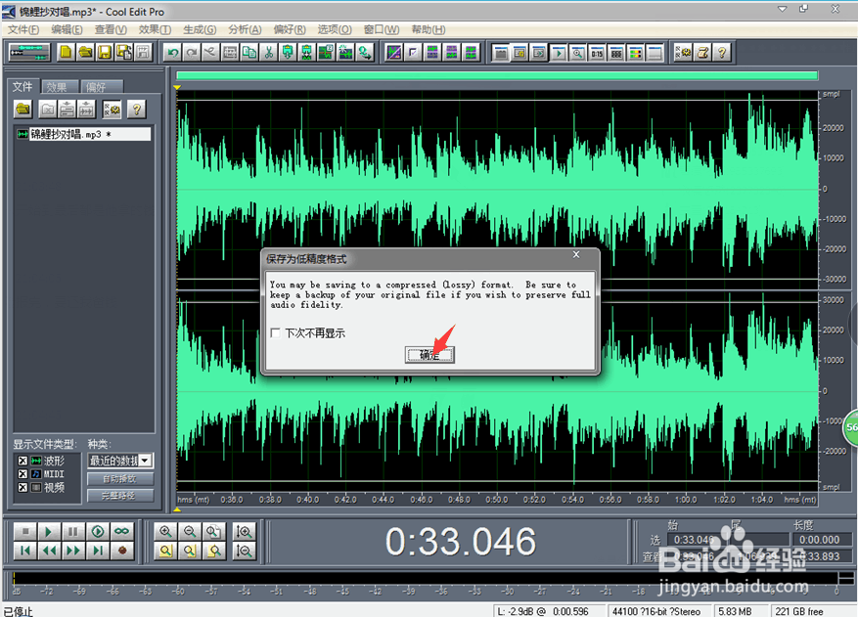The image size is (858, 617).
Task: Toggle the 视频 file type checkbox
Action: coord(23,487)
